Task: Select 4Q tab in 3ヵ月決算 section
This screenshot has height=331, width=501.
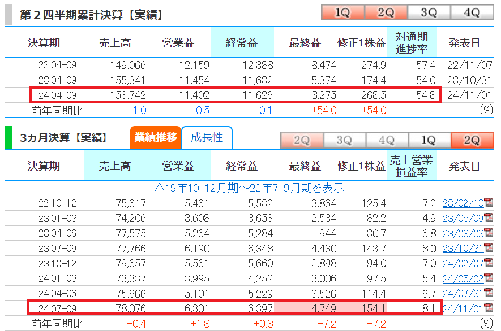Action: [x=387, y=140]
